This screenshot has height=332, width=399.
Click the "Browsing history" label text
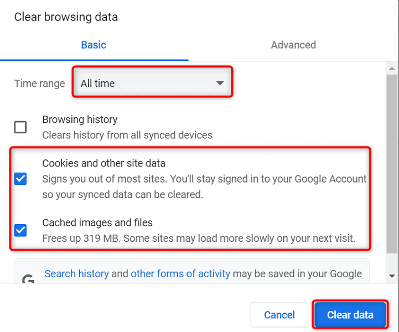coord(80,120)
